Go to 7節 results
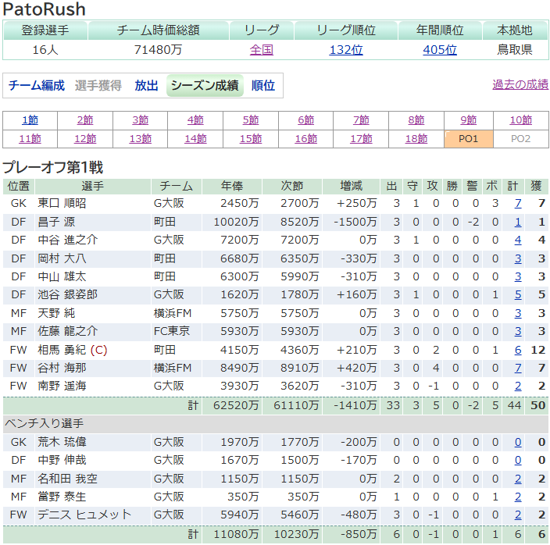 [361, 120]
